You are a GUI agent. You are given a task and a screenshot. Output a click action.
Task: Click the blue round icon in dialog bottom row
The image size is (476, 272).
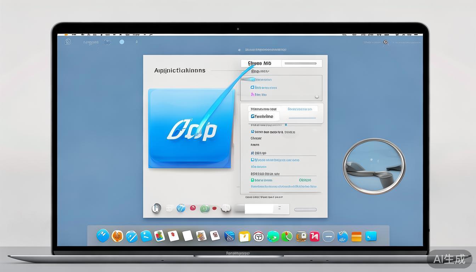[181, 208]
